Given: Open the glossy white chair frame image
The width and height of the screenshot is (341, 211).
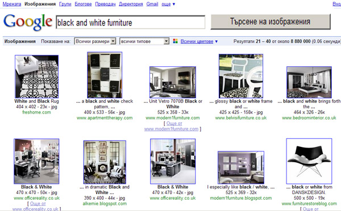Looking at the screenshot, I should (241, 76).
